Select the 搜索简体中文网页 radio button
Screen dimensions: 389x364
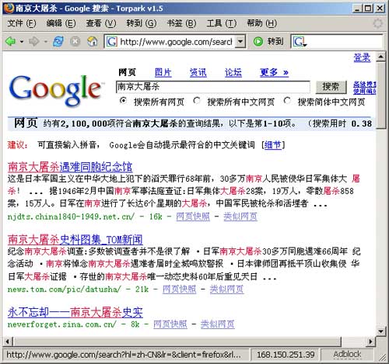287,101
